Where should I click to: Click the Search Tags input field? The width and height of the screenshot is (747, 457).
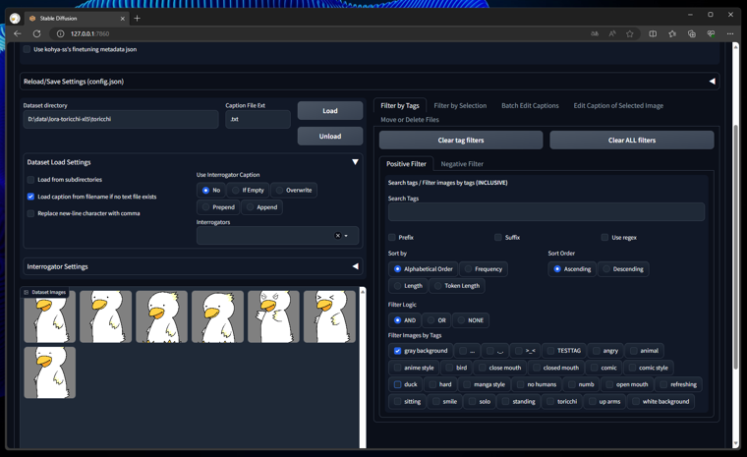[x=546, y=211]
